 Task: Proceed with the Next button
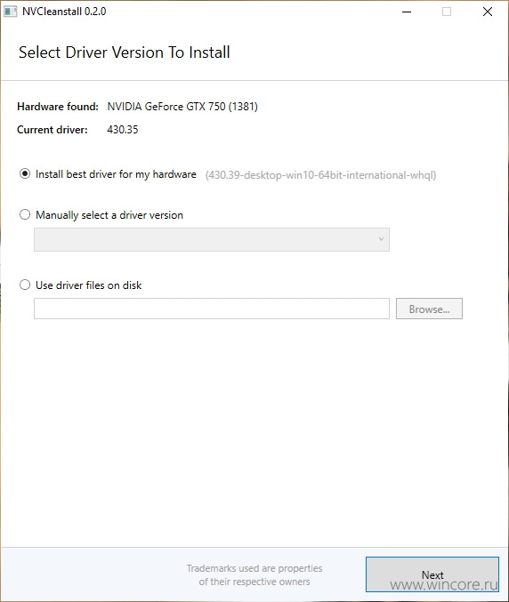[x=432, y=574]
